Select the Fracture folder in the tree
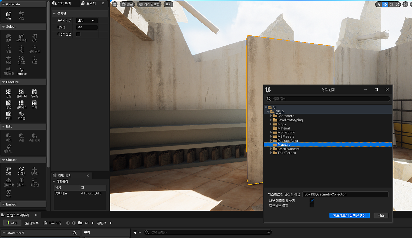This screenshot has height=238, width=412. [328, 145]
